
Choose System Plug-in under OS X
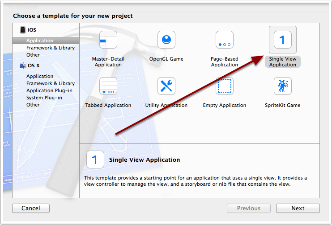click(44, 98)
